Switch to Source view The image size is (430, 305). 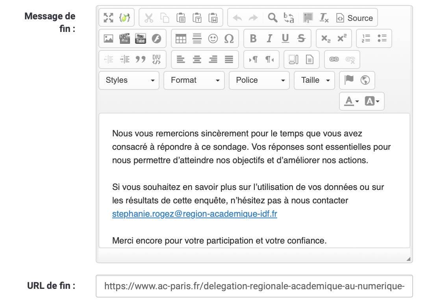(354, 18)
